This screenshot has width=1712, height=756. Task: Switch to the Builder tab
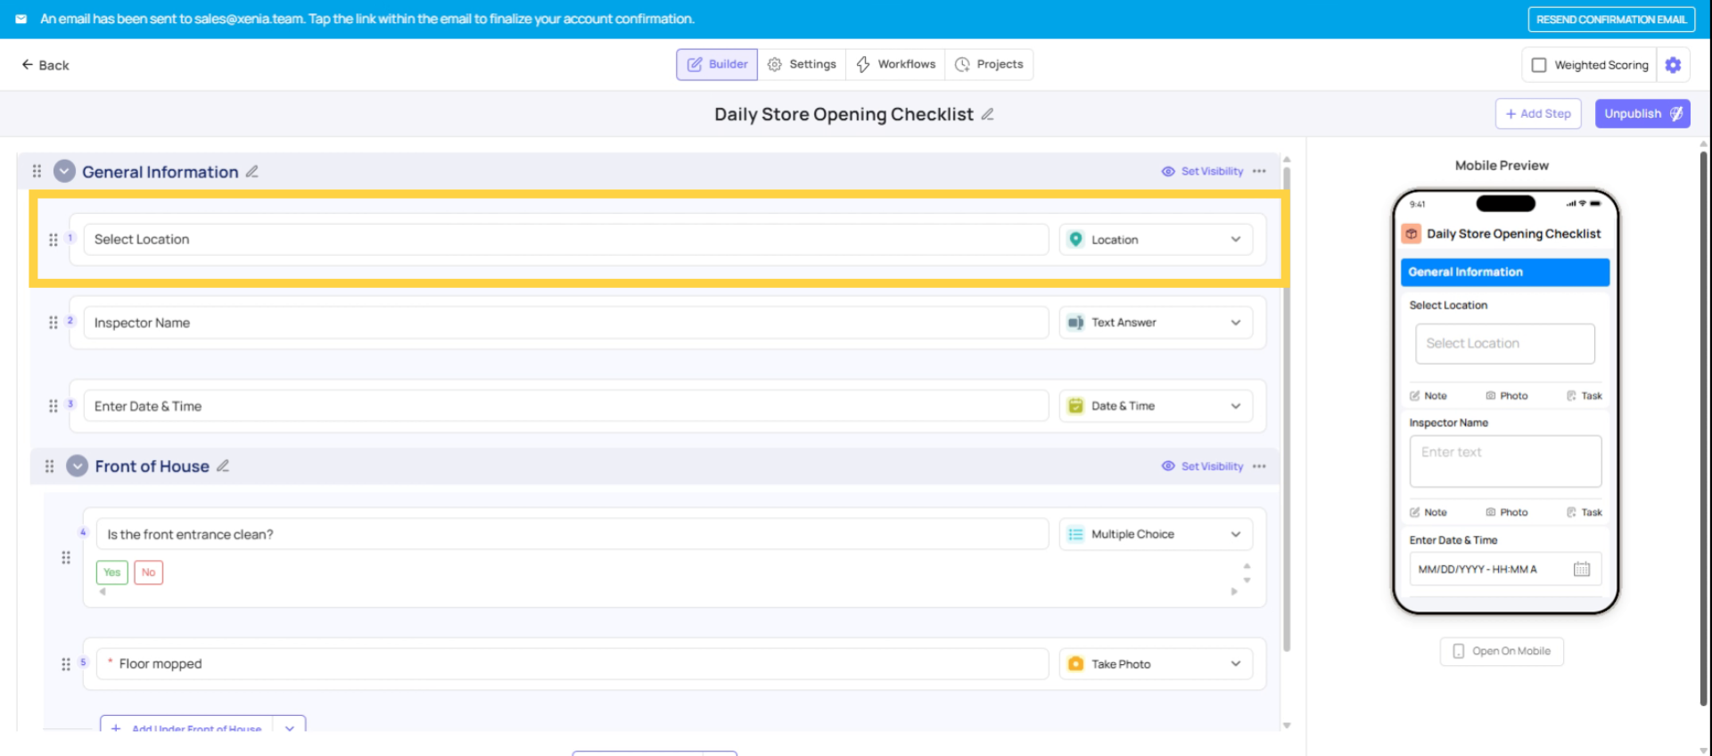[x=717, y=64]
